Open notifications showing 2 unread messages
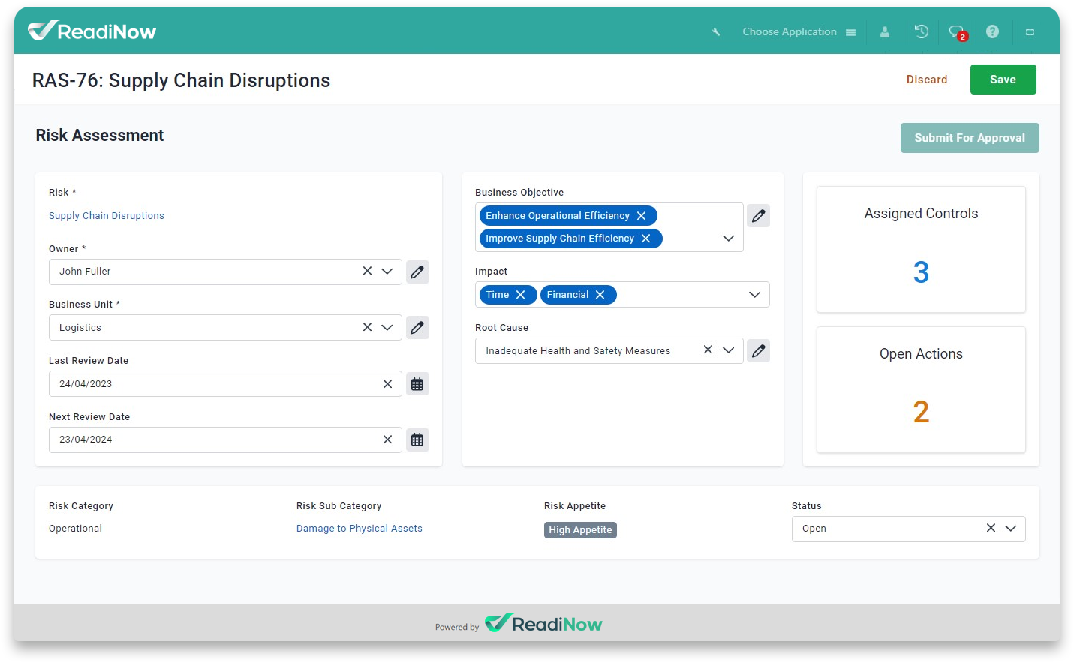Viewport: 1074px width, 663px height. 956,31
